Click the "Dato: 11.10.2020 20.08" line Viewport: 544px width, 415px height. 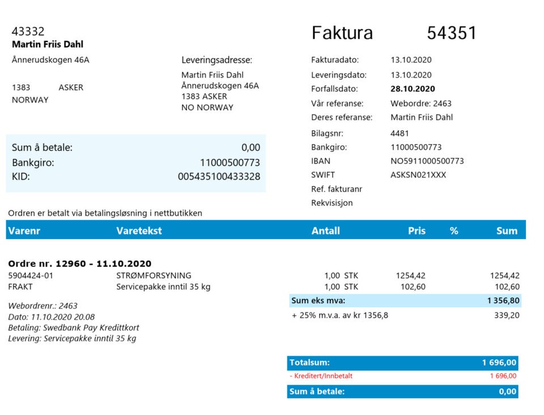tap(52, 317)
